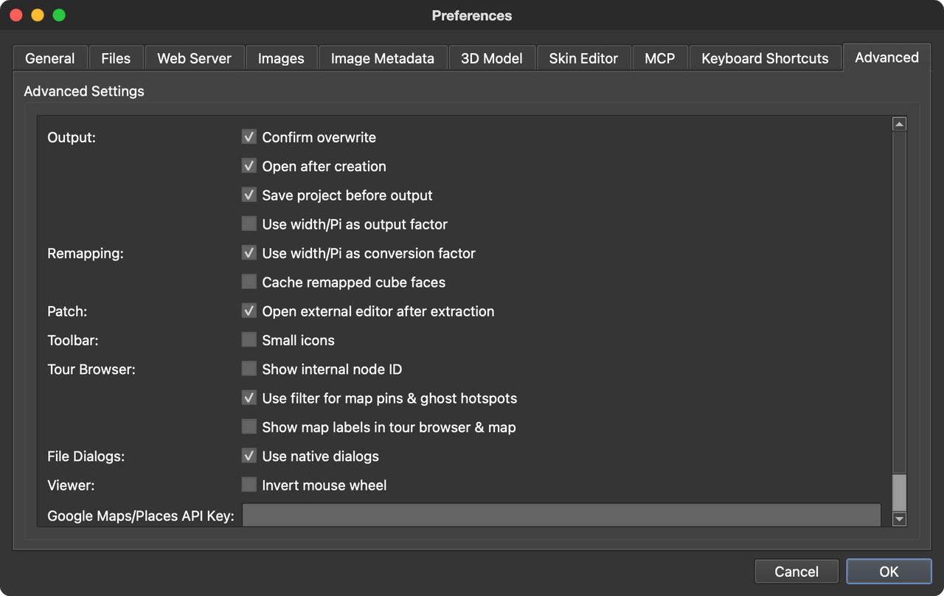Switch to the General tab
The height and width of the screenshot is (596, 944).
tap(50, 58)
